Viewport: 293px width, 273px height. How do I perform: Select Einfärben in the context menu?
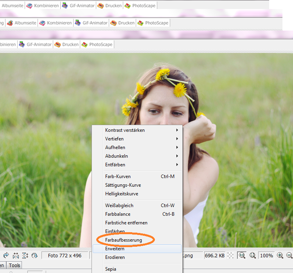click(137, 231)
